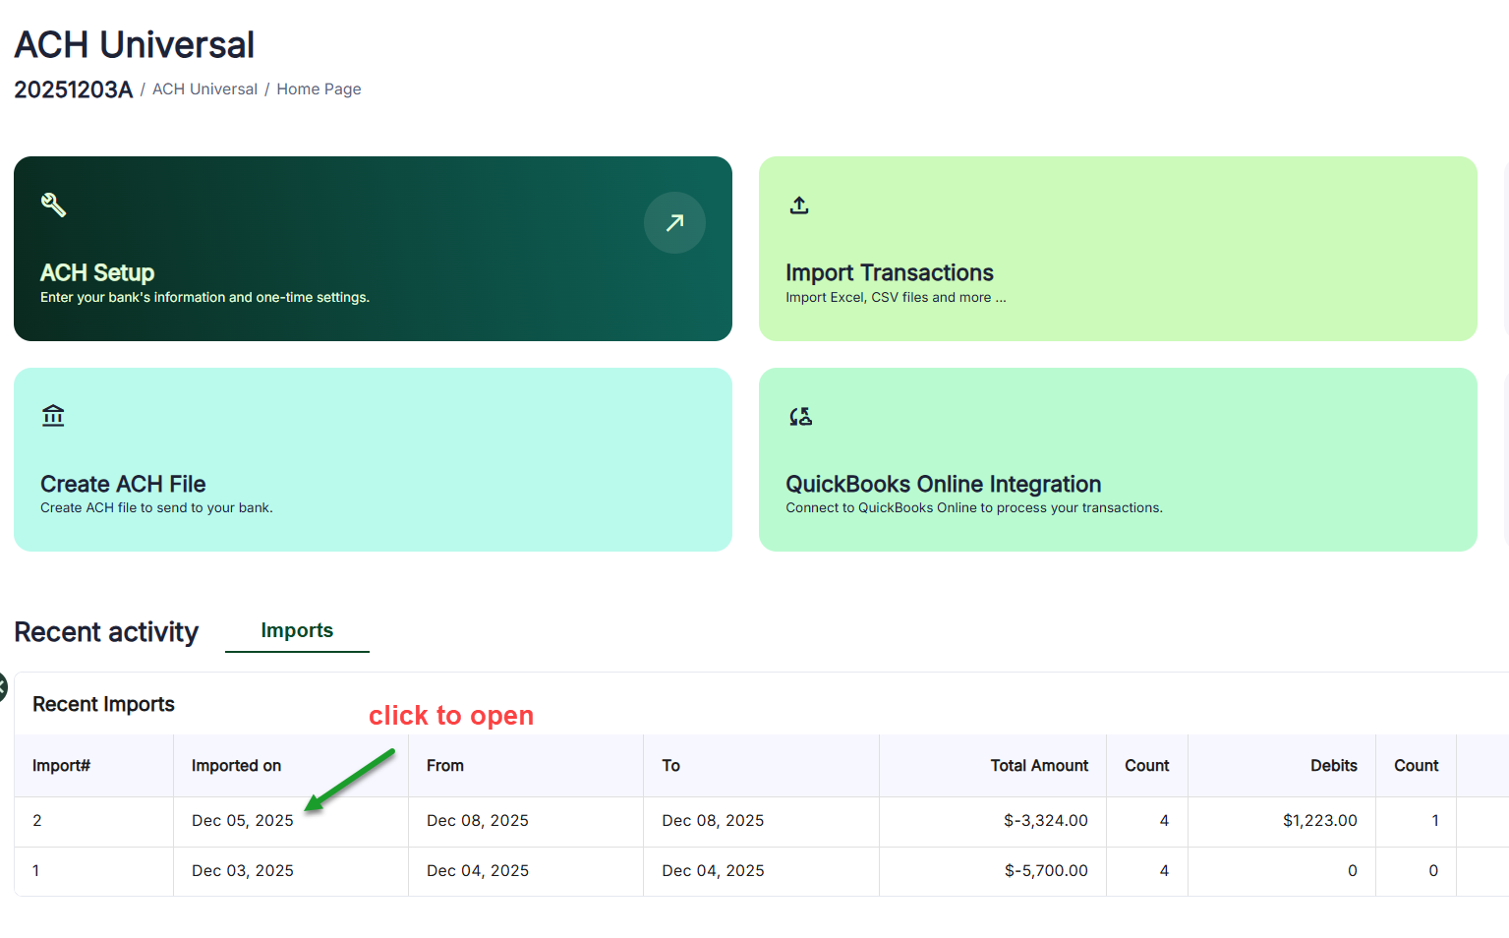Click the QuickBooks sync icon

[800, 417]
